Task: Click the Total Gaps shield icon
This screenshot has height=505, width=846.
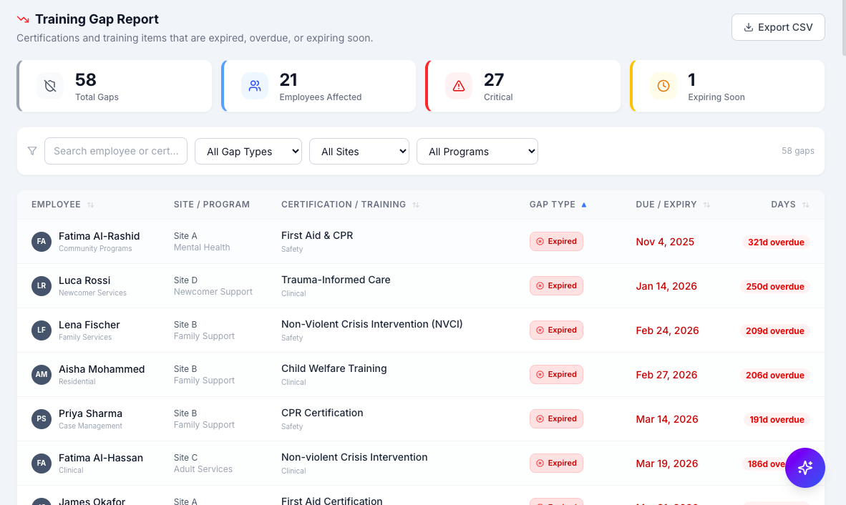Action: click(50, 86)
